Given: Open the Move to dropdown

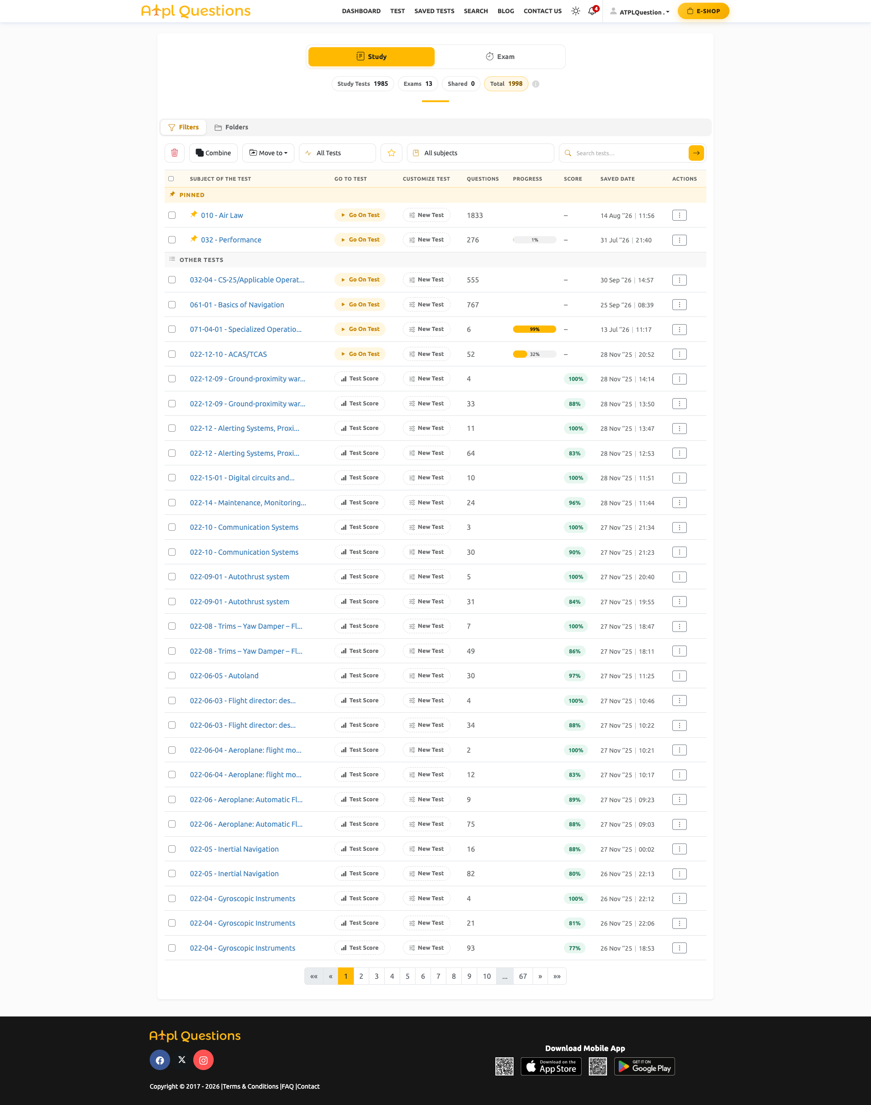Looking at the screenshot, I should 268,153.
